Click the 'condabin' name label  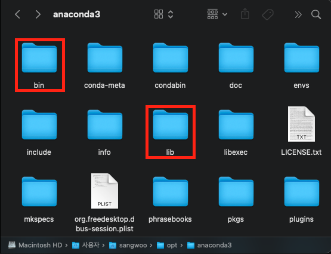[x=170, y=85]
